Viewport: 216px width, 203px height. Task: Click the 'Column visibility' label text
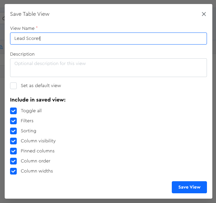38,141
